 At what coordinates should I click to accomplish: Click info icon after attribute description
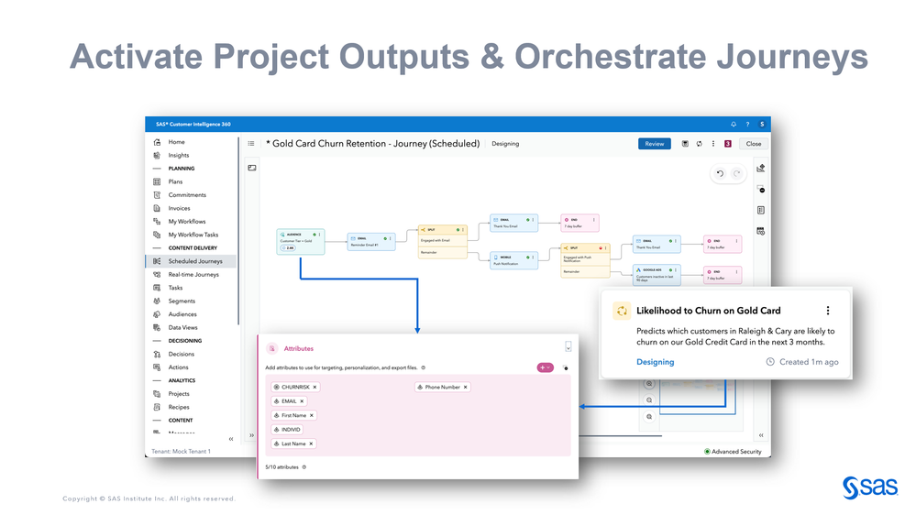pyautogui.click(x=424, y=367)
